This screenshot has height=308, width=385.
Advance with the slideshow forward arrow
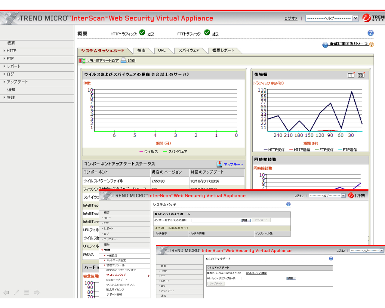(x=37, y=292)
